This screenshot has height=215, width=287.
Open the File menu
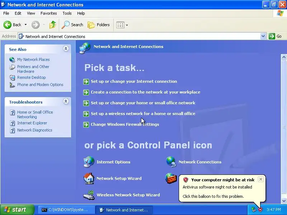[6, 13]
